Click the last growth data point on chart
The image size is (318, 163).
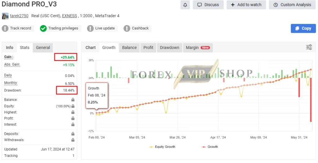[x=311, y=69]
